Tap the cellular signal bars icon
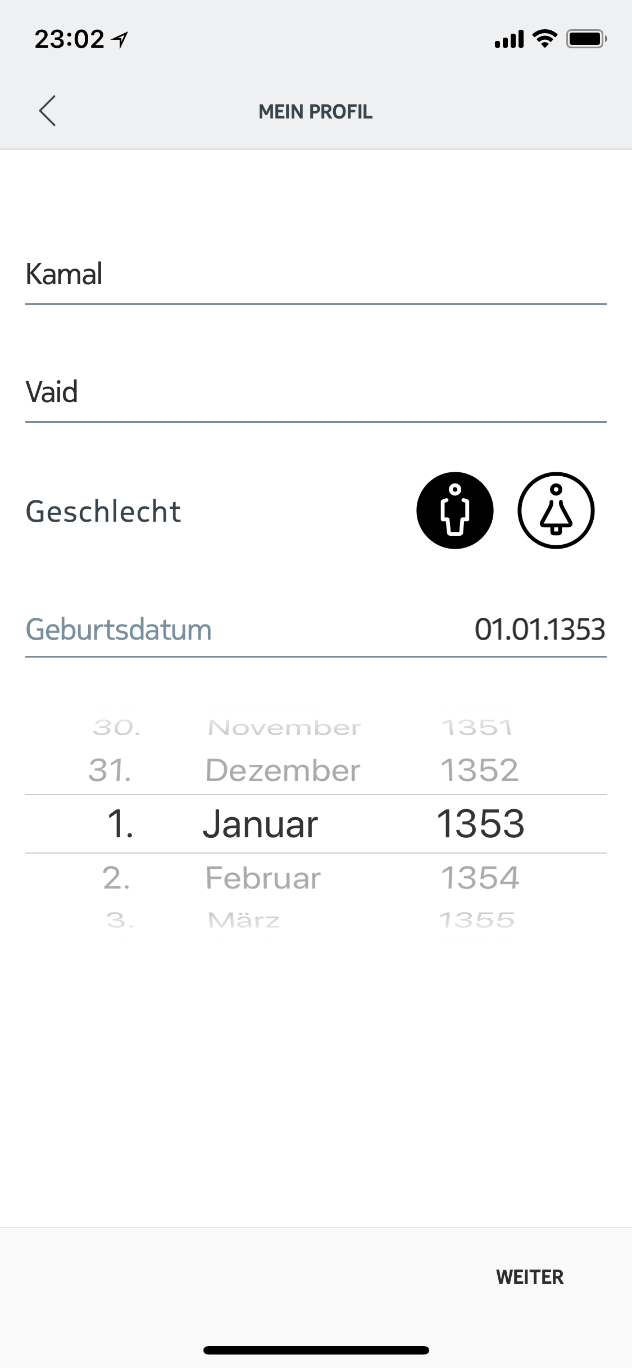The image size is (632, 1368). [x=509, y=39]
